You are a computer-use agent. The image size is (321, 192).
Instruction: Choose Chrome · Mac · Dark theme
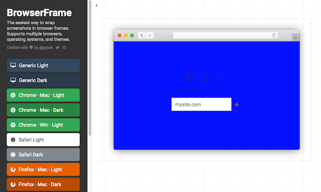click(43, 110)
